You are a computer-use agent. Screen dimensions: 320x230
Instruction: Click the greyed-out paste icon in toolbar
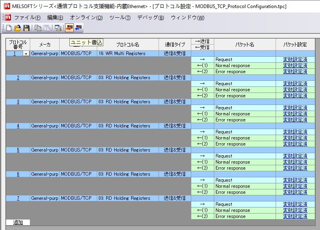(x=47, y=28)
